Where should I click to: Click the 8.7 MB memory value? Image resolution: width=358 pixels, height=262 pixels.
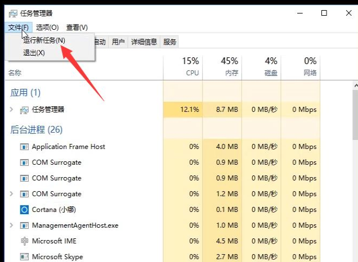coord(227,110)
